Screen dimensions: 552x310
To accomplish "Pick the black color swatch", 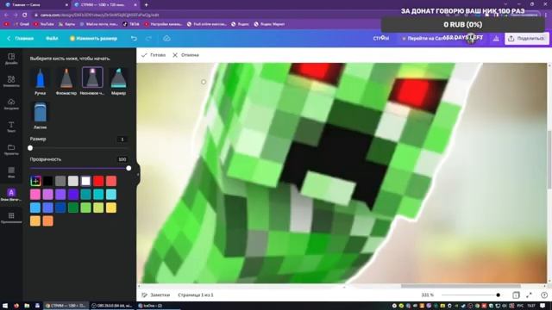I will pyautogui.click(x=48, y=181).
